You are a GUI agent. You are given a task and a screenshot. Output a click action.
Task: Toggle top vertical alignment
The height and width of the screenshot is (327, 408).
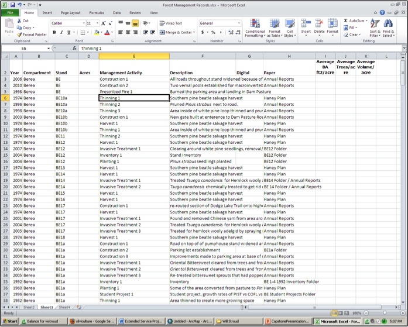(121, 23)
